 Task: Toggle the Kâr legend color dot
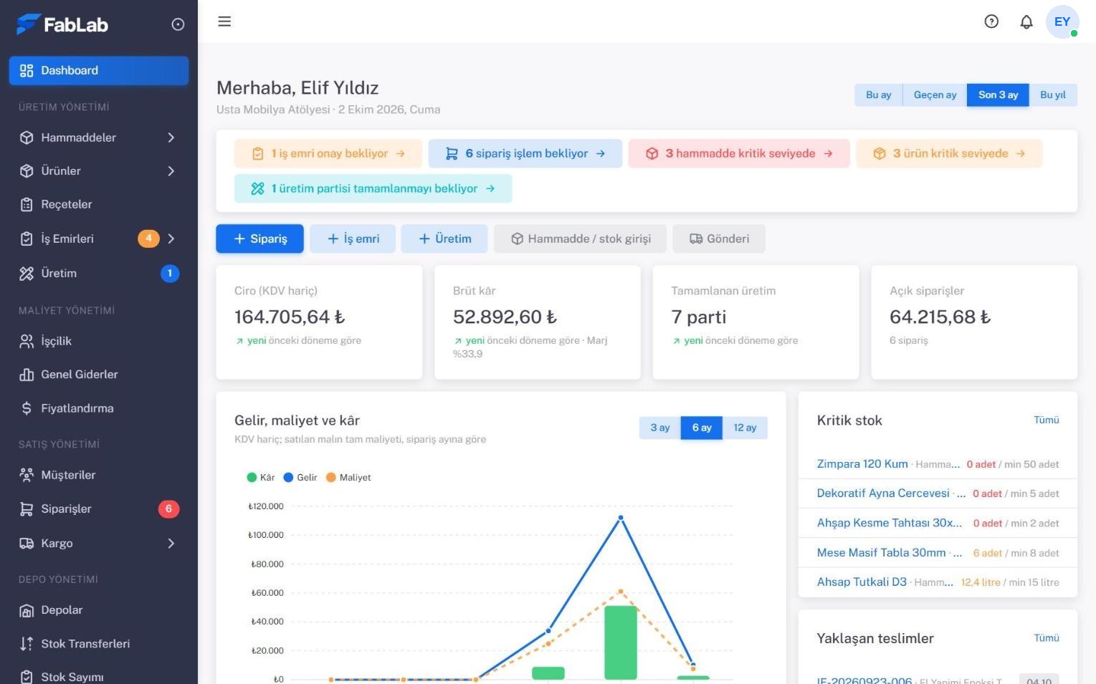[252, 477]
